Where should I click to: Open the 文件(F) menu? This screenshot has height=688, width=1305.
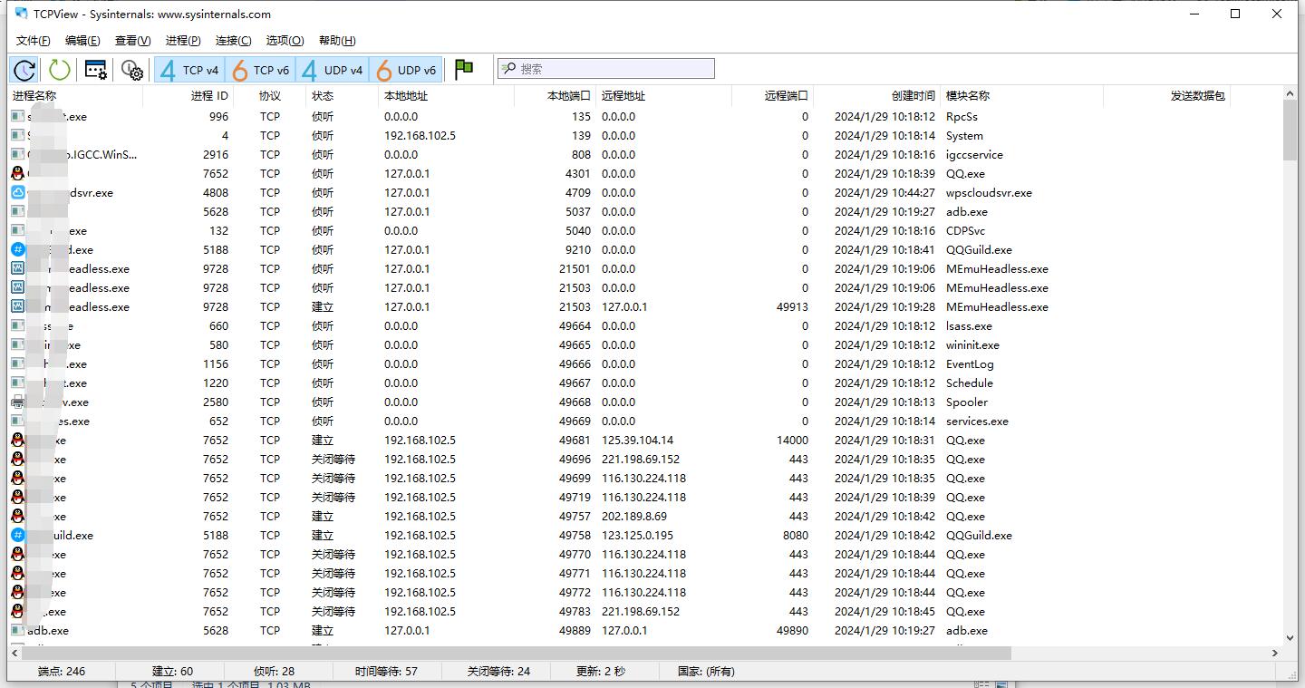click(x=34, y=40)
